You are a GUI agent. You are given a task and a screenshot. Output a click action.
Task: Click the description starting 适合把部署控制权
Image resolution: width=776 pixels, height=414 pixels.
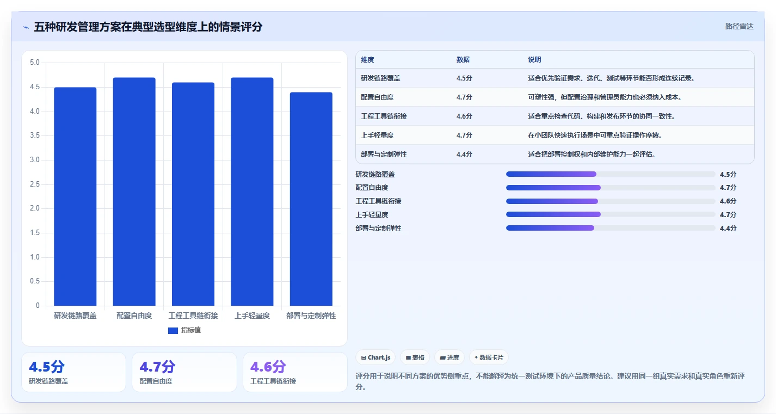592,155
